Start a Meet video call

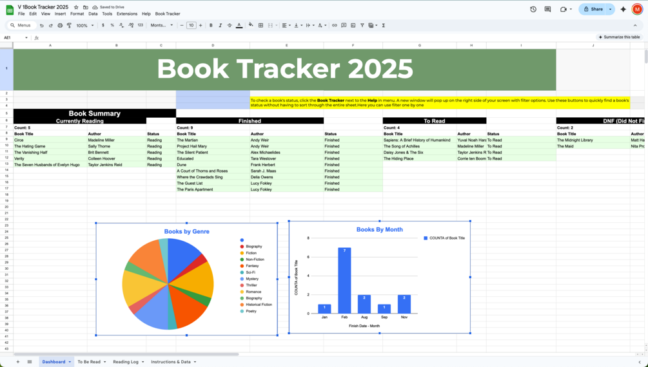click(x=563, y=9)
